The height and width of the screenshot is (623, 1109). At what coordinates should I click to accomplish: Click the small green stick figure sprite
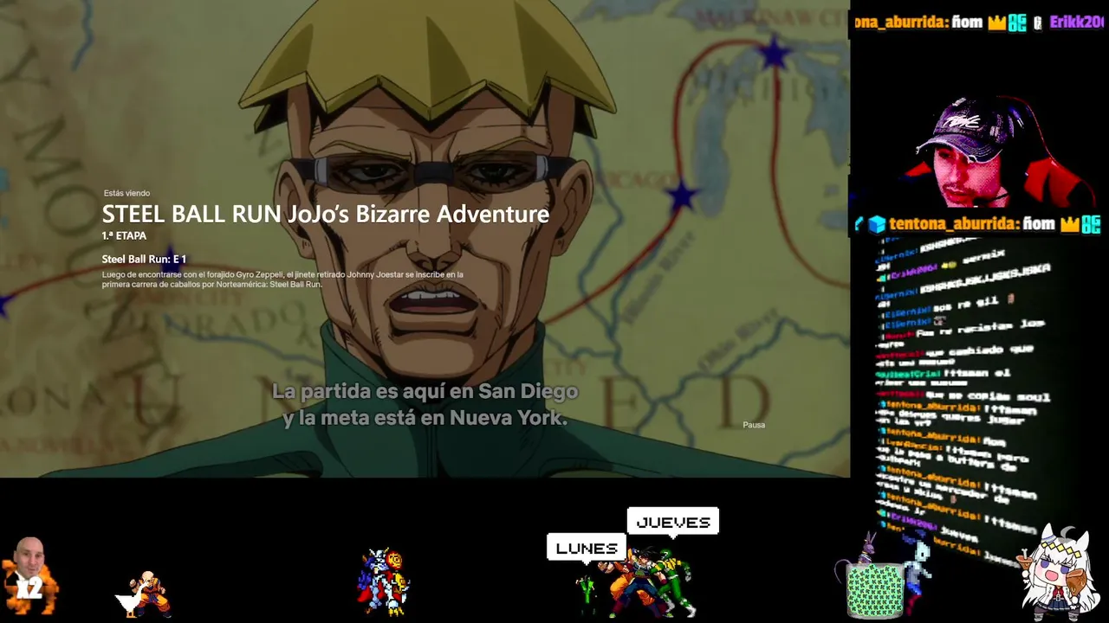[587, 594]
